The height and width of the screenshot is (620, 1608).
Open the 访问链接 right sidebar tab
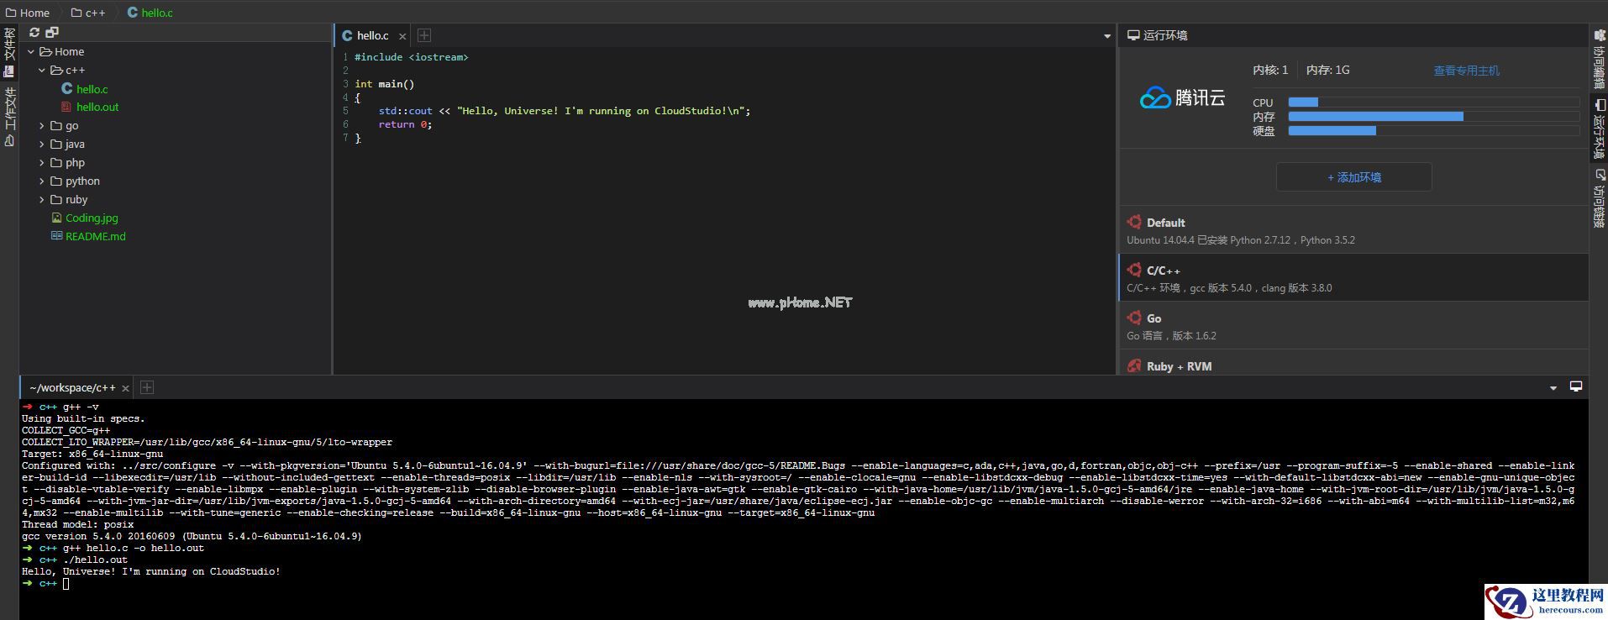click(1599, 198)
